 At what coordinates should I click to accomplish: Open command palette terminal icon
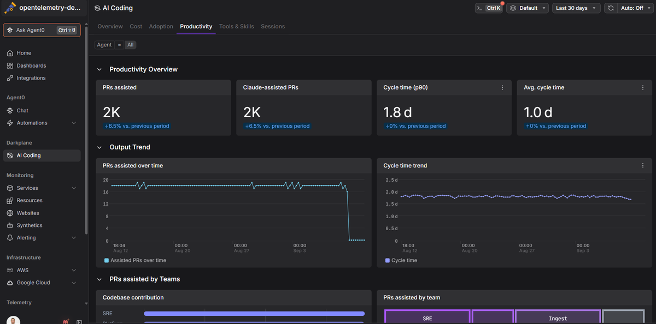tap(480, 8)
